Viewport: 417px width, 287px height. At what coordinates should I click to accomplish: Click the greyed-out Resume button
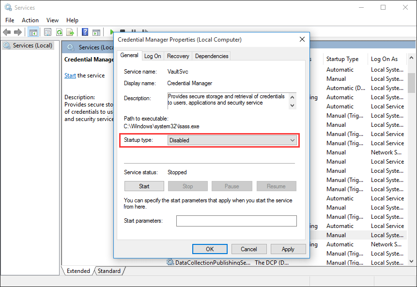click(277, 186)
